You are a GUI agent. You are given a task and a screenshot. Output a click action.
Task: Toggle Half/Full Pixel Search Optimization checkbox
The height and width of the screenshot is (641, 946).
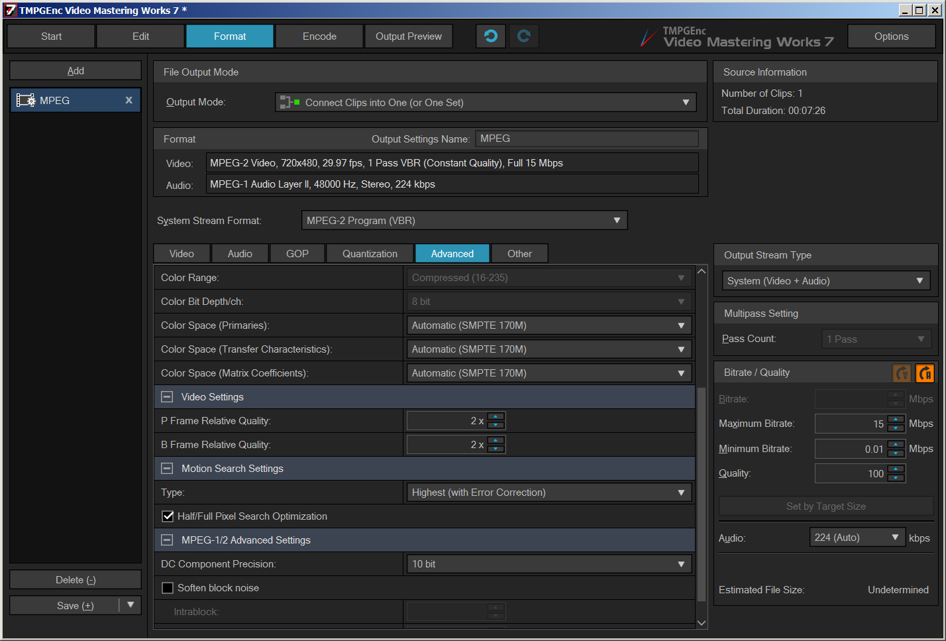(168, 516)
